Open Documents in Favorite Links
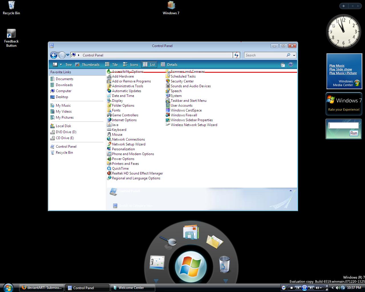 click(64, 79)
